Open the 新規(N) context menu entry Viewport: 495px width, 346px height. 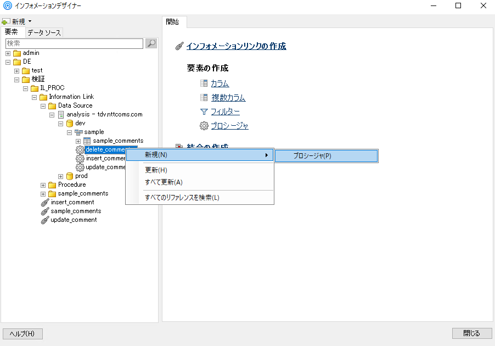click(200, 155)
